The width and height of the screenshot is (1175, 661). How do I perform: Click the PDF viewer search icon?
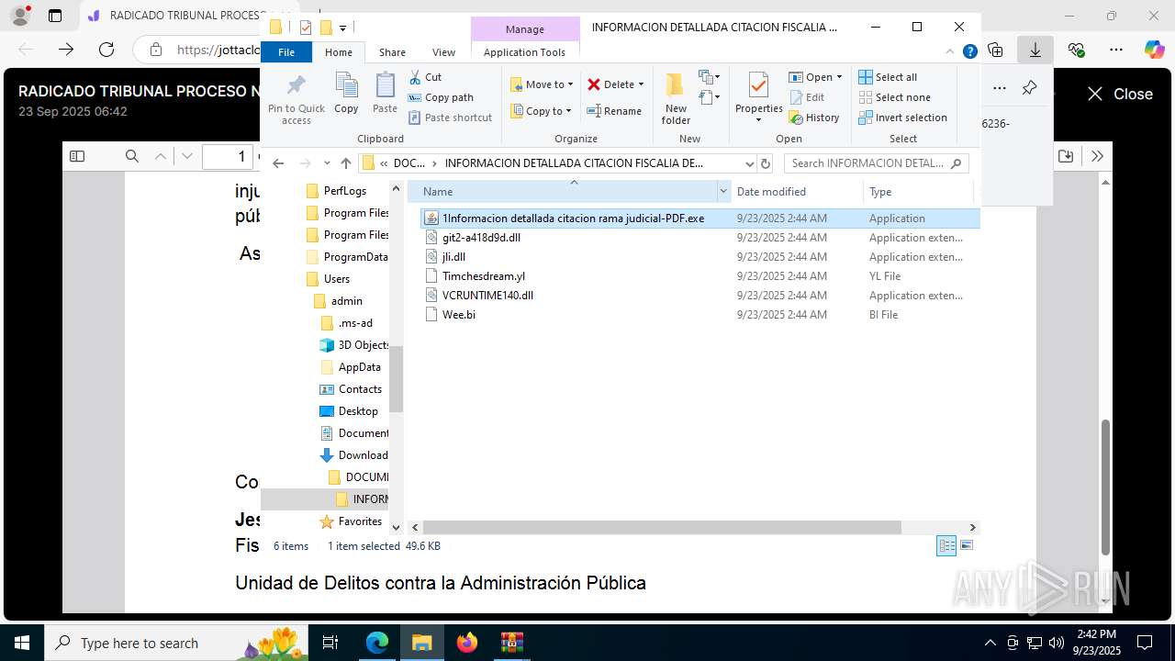[132, 156]
